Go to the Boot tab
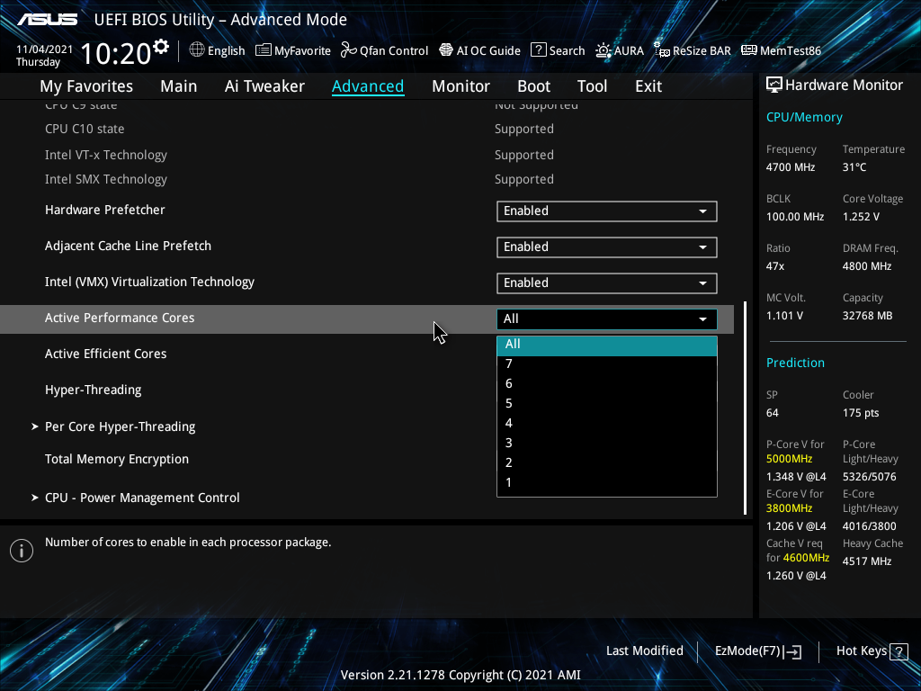 (x=533, y=86)
